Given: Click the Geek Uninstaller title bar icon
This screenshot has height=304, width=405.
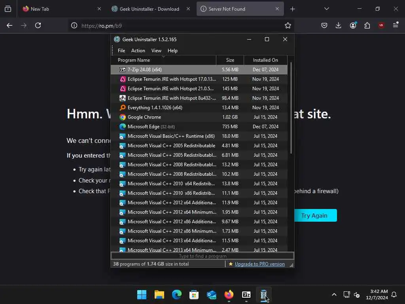Looking at the screenshot, I should [117, 39].
